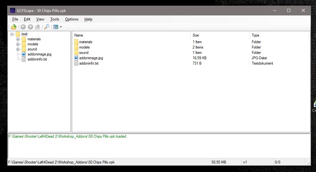Image resolution: width=316 pixels, height=172 pixels.
Task: Click the v1 version status bar entry
Action: tap(245, 162)
